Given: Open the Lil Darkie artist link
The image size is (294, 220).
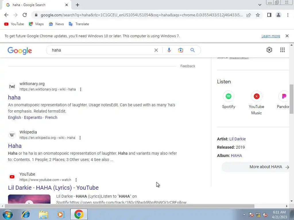Looking at the screenshot, I should click(237, 139).
